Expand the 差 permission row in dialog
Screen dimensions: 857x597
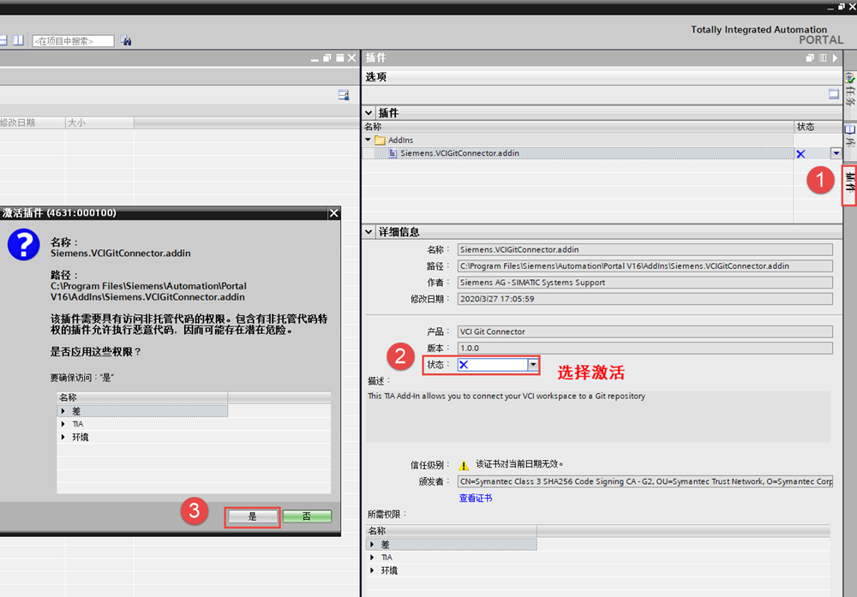[63, 411]
